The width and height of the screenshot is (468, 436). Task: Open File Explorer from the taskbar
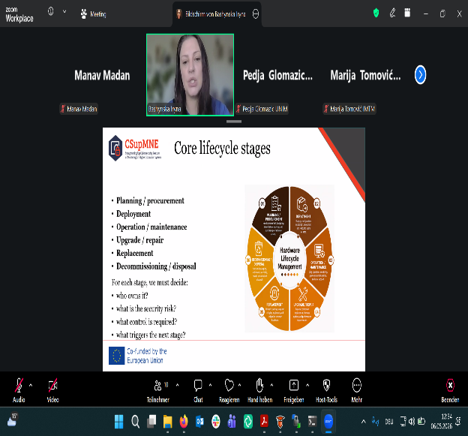click(x=168, y=422)
